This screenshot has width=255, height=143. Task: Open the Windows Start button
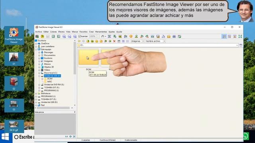[x=5, y=137]
